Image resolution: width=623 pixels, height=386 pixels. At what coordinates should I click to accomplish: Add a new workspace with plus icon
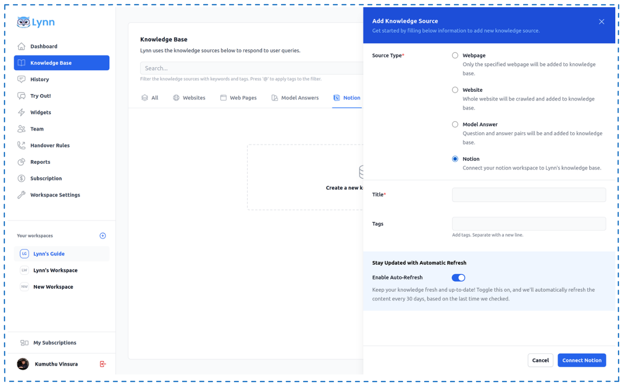(102, 236)
